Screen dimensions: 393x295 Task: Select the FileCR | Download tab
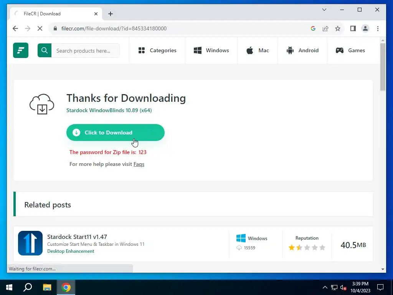(56, 14)
